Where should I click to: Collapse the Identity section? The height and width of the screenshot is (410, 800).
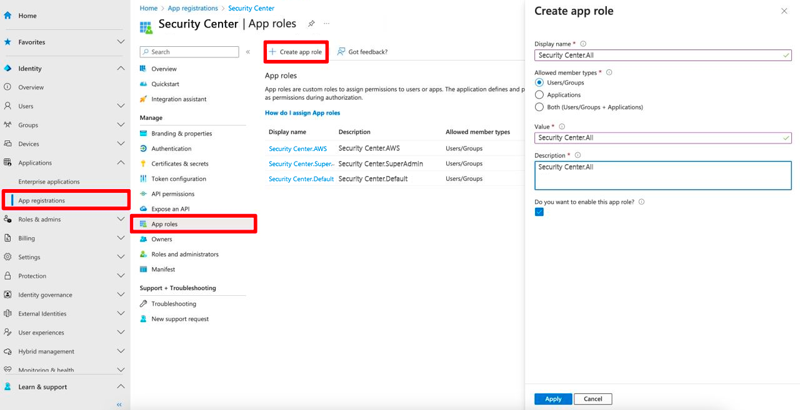coord(121,68)
